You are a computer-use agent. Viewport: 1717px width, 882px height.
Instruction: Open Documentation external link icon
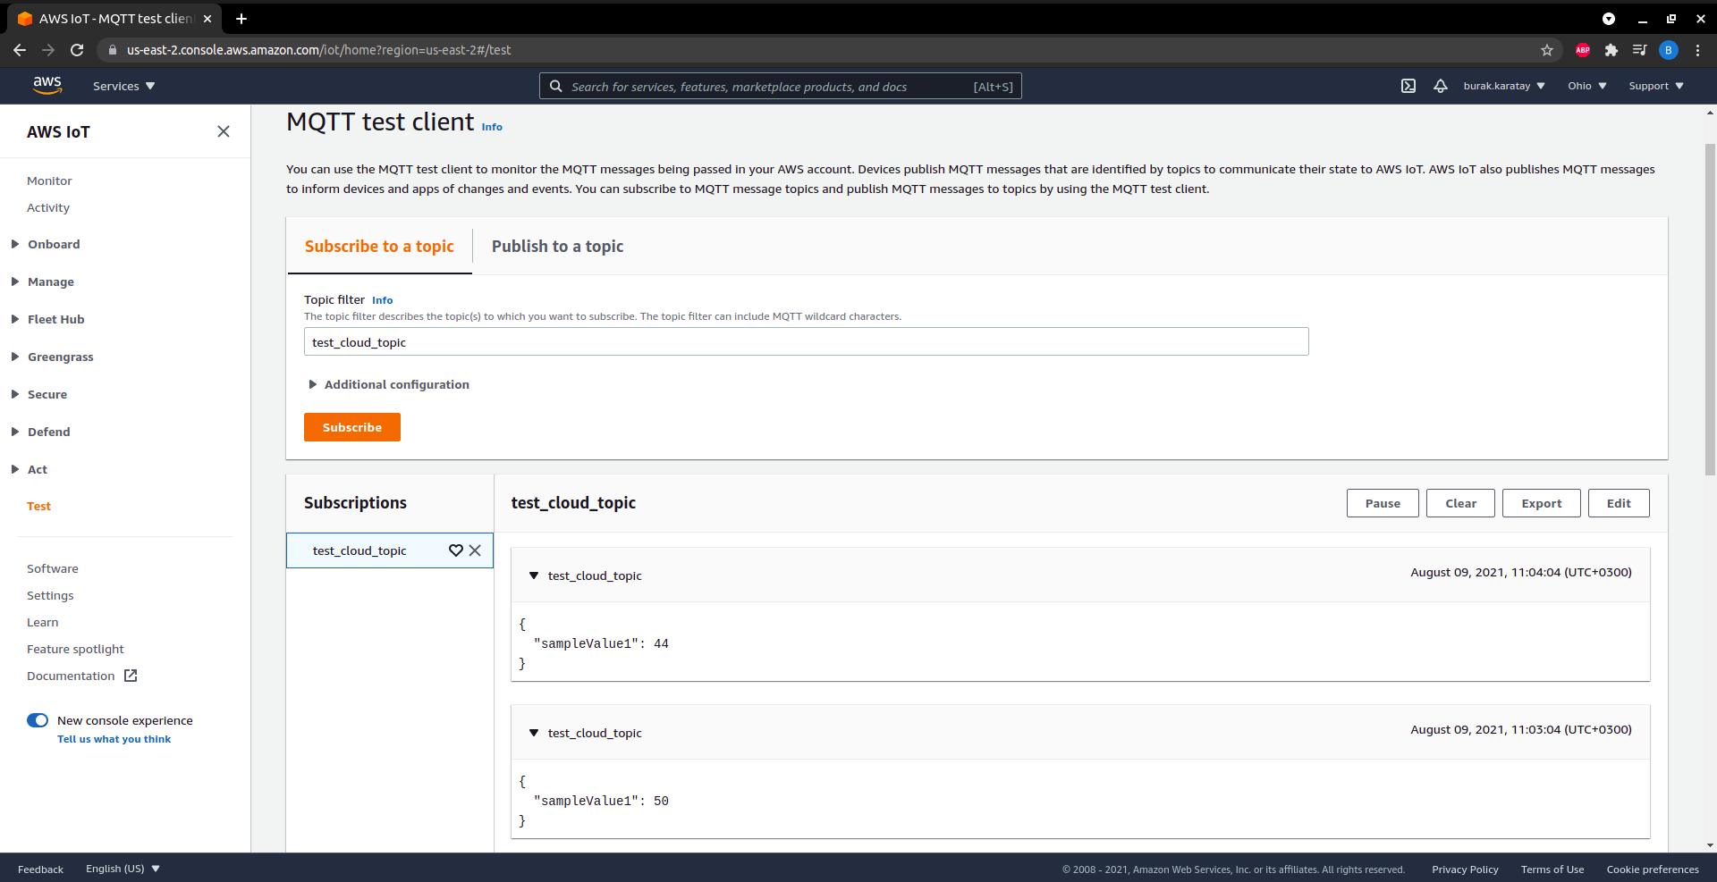131,676
